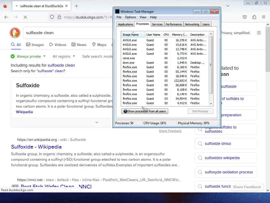Open the Safe search dropdown

[x=97, y=57]
